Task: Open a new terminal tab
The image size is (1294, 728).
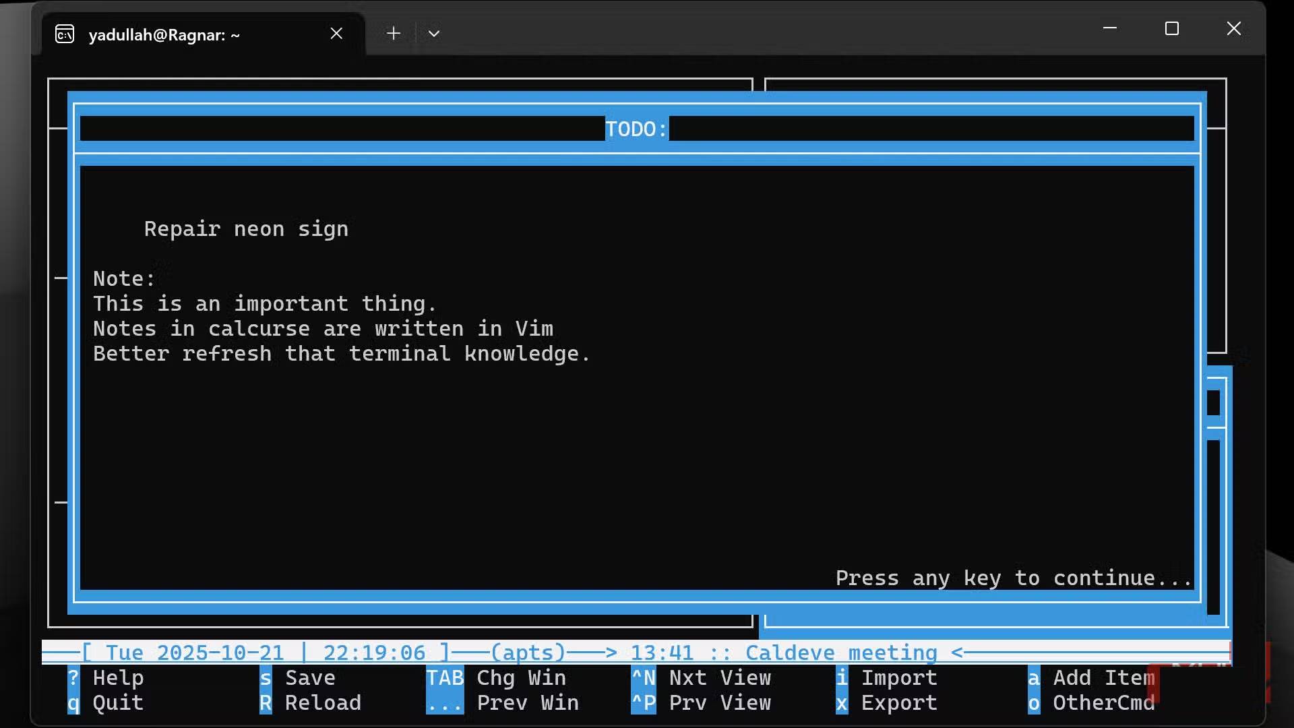Action: click(x=394, y=33)
